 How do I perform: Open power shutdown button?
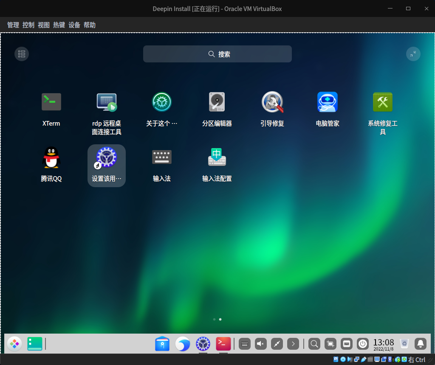(x=363, y=344)
